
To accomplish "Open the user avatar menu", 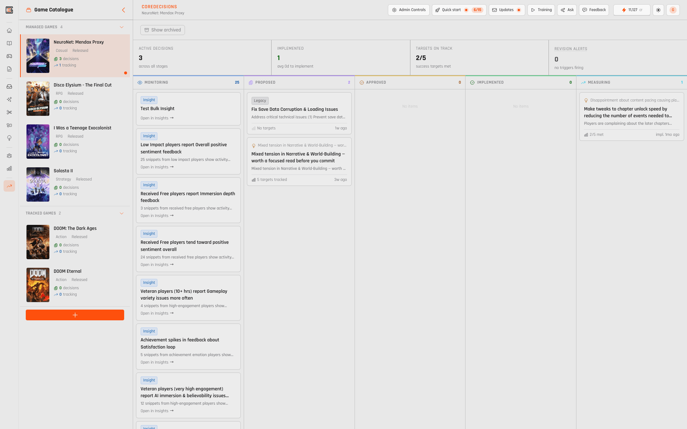I will click(673, 10).
